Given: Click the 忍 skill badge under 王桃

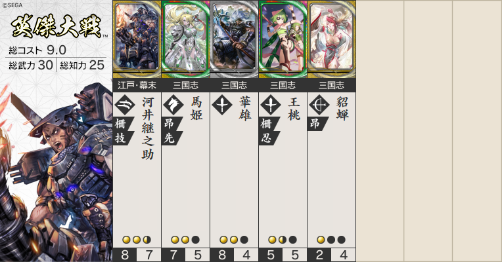Looking at the screenshot, I should coord(268,138).
